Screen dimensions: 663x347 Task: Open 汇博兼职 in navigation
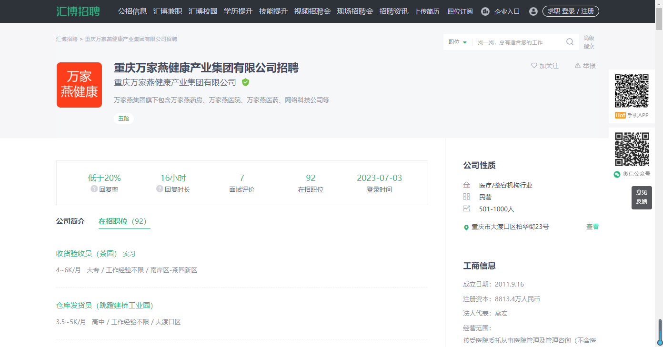click(168, 11)
